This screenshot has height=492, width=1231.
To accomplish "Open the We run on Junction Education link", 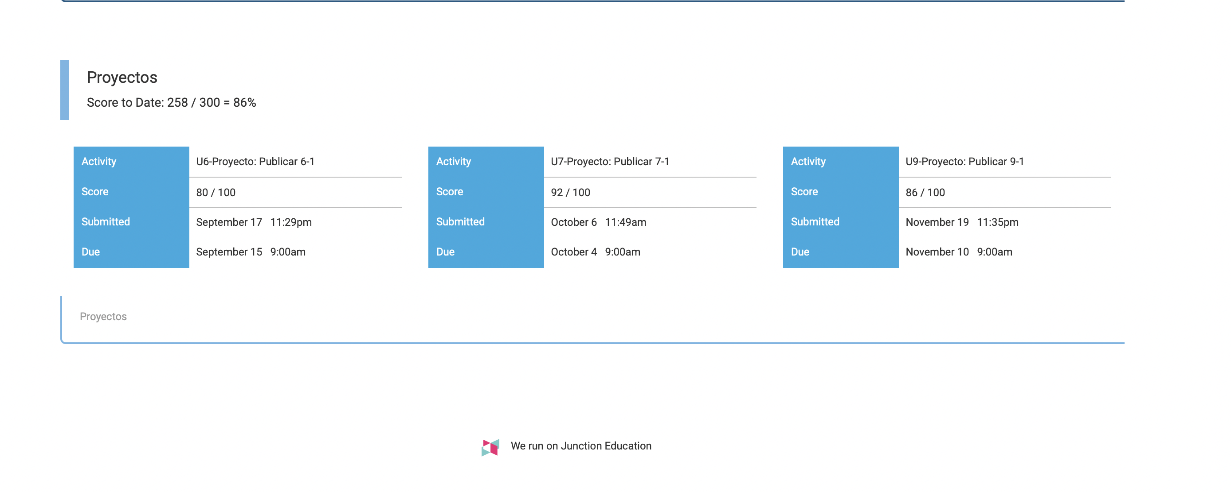I will pyautogui.click(x=580, y=446).
